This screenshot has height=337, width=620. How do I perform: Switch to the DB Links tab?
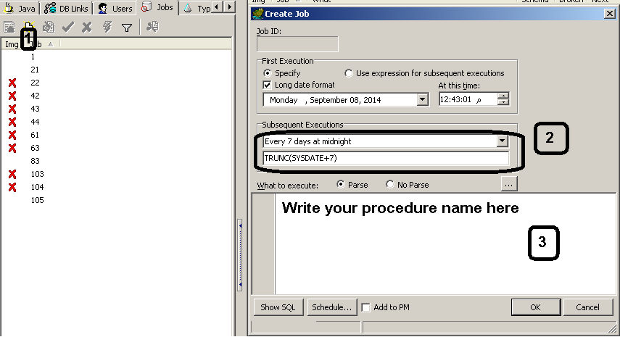[x=67, y=8]
